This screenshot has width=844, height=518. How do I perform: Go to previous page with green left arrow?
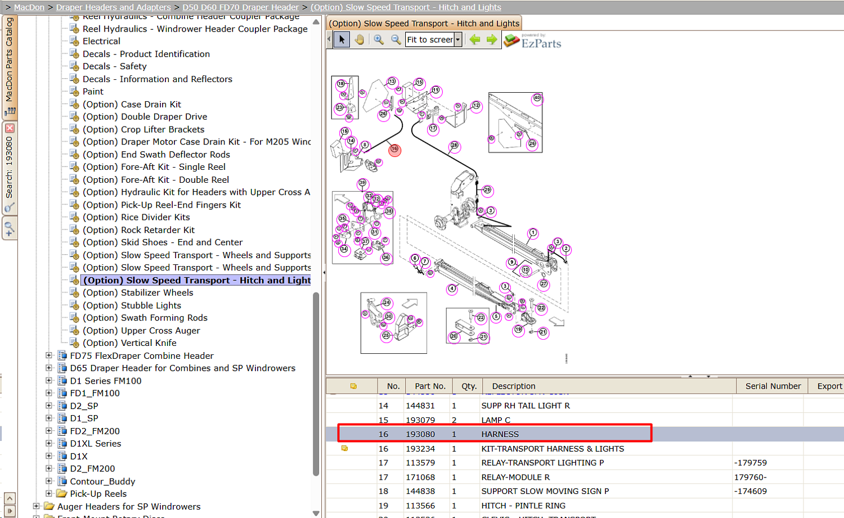475,39
